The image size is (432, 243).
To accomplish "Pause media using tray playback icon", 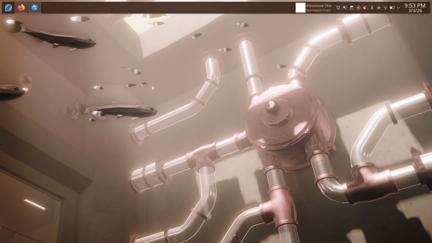I will [x=358, y=8].
